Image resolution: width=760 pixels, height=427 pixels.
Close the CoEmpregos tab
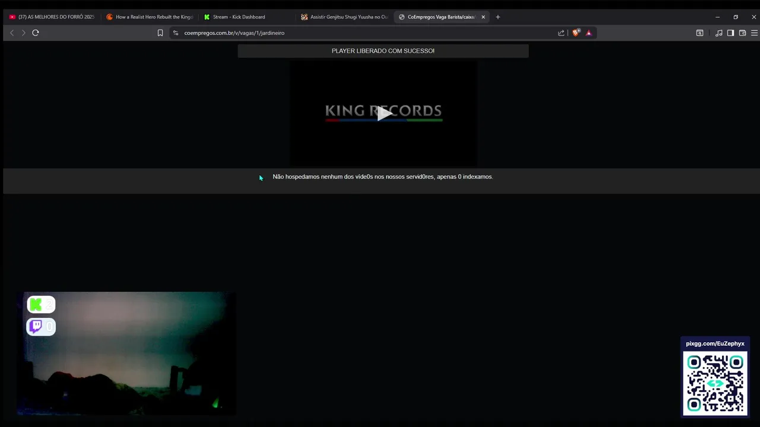483,17
